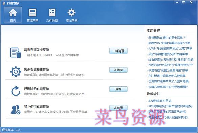Select the 已删除的右键菜单 heading

(x=37, y=89)
